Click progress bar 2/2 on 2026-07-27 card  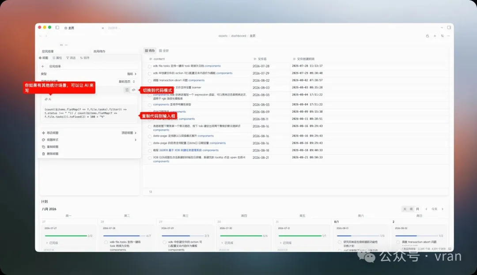(x=66, y=236)
